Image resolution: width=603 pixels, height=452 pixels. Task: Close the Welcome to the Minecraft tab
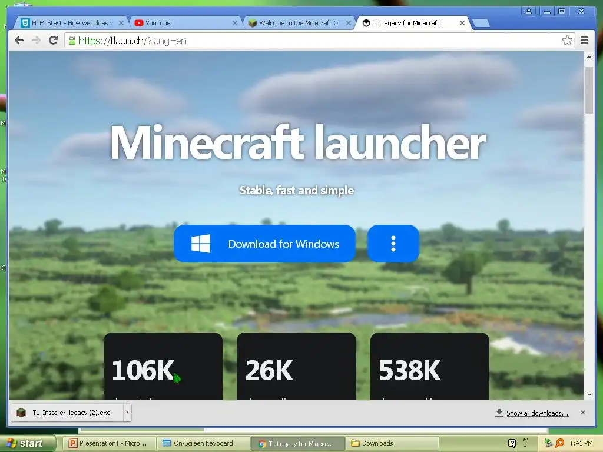click(x=349, y=23)
